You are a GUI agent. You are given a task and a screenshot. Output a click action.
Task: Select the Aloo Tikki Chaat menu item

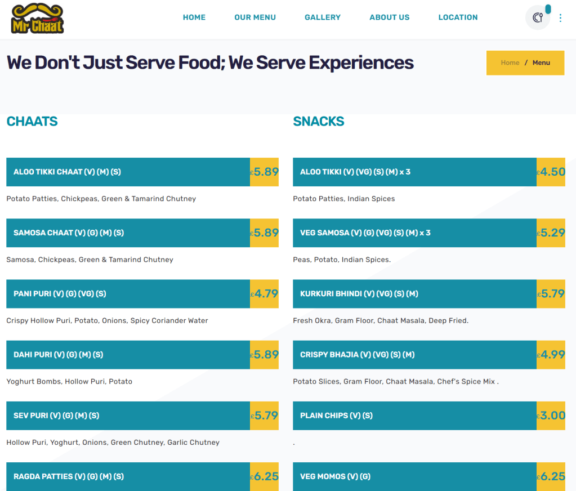(67, 172)
